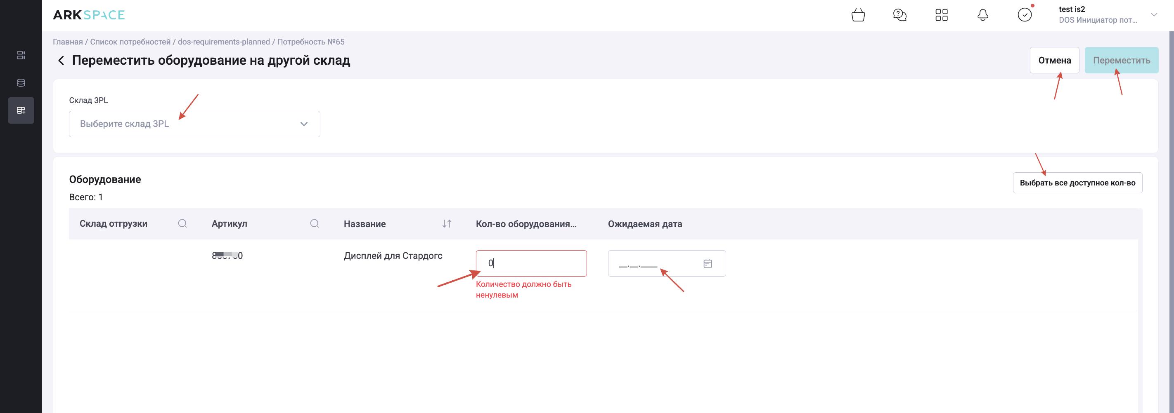The width and height of the screenshot is (1174, 413).
Task: Open Список потребностей breadcrumb
Action: click(x=130, y=42)
